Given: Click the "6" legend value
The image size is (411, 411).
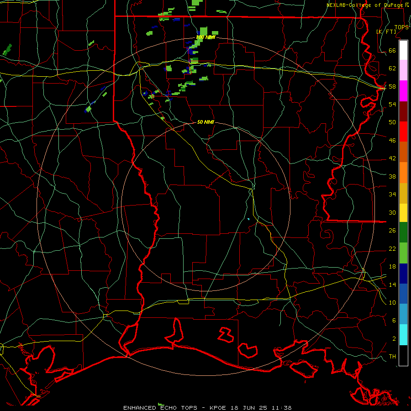Looking at the screenshot, I should point(394,321).
